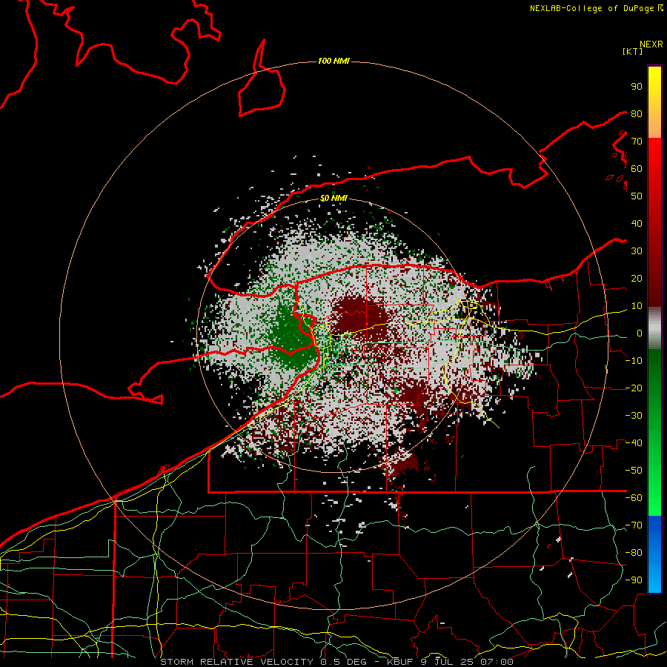Viewport: 667px width, 667px height.
Task: Click the NEXR label above the color bar
Action: click(651, 44)
